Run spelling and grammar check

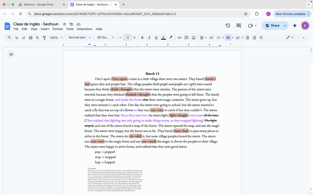point(37,37)
